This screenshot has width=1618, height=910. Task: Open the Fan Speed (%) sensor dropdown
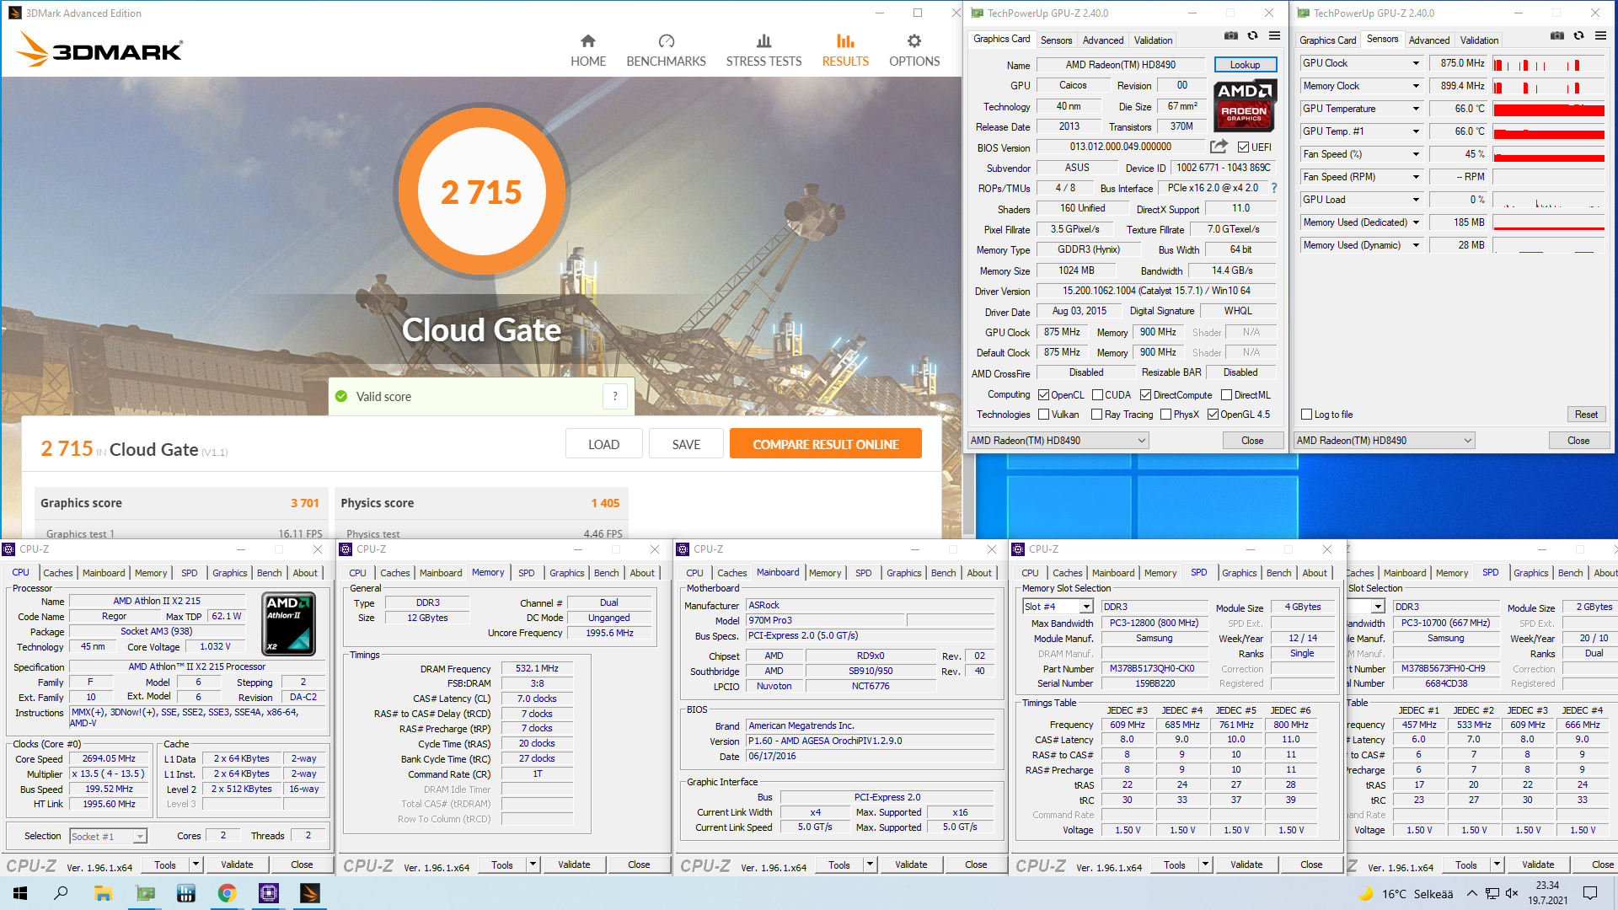tap(1416, 154)
